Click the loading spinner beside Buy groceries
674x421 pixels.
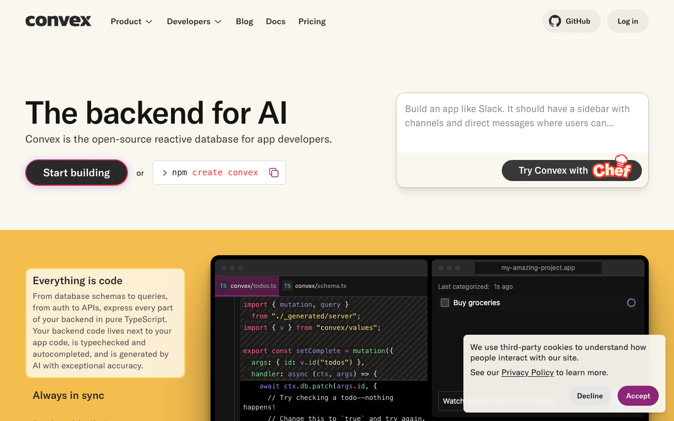point(631,303)
